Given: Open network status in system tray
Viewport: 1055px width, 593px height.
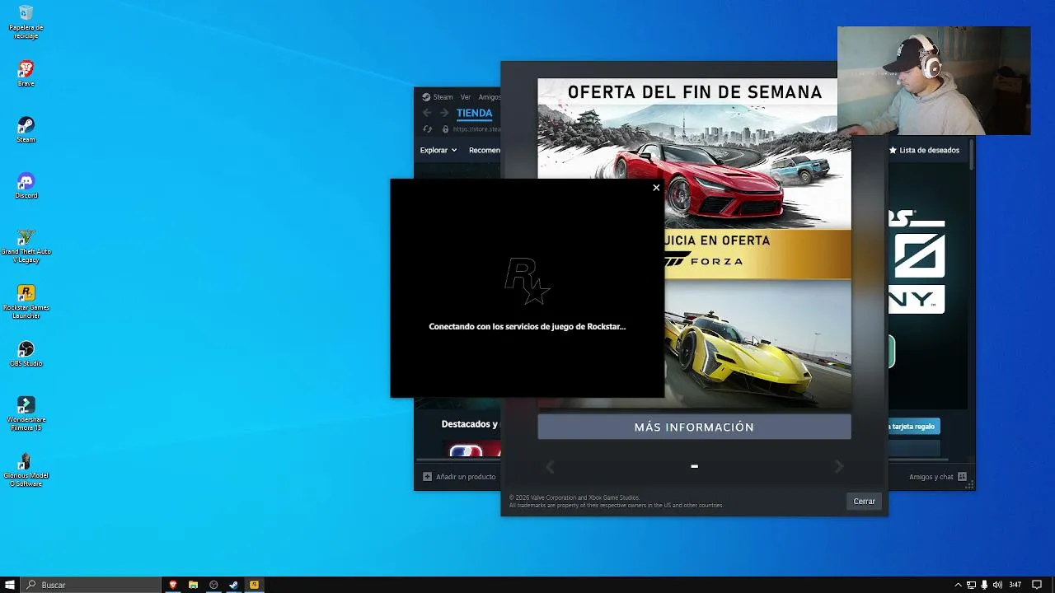Looking at the screenshot, I should click(971, 585).
